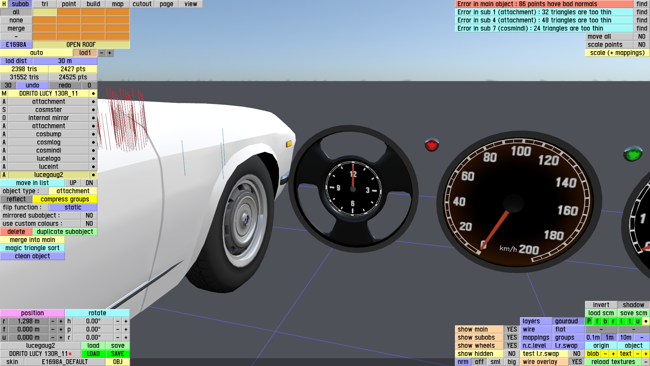Toggle show hidden NO value
The height and width of the screenshot is (366, 650).
click(512, 354)
